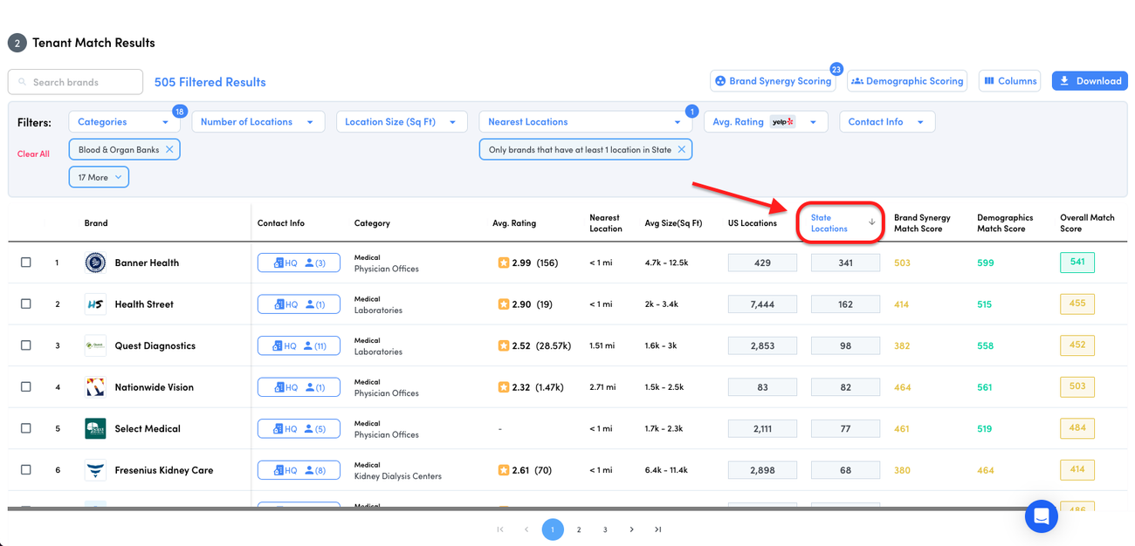Open the Contact Info filter dropdown
The image size is (1135, 546).
887,122
